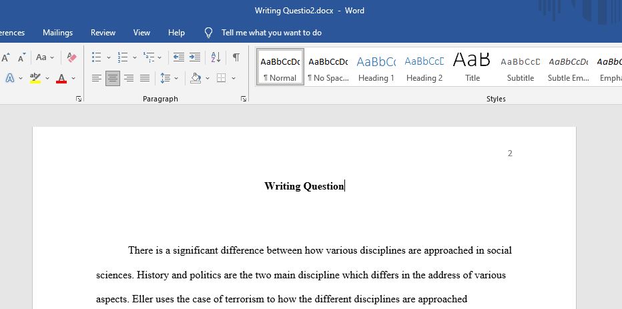Apply the No Spacing style
The image size is (622, 309).
(328, 67)
